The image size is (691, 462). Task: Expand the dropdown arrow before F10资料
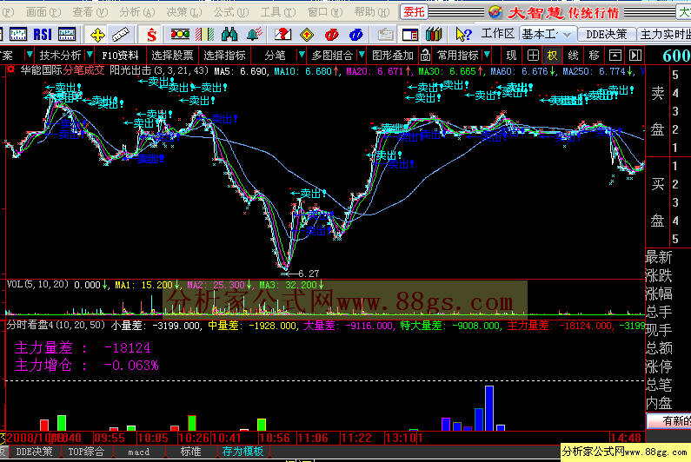(x=90, y=55)
